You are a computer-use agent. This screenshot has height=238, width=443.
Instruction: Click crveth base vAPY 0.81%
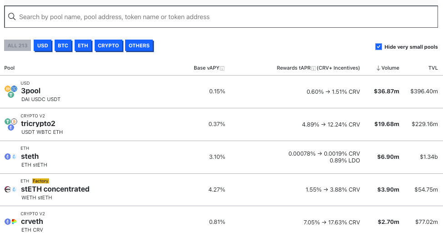tap(217, 222)
